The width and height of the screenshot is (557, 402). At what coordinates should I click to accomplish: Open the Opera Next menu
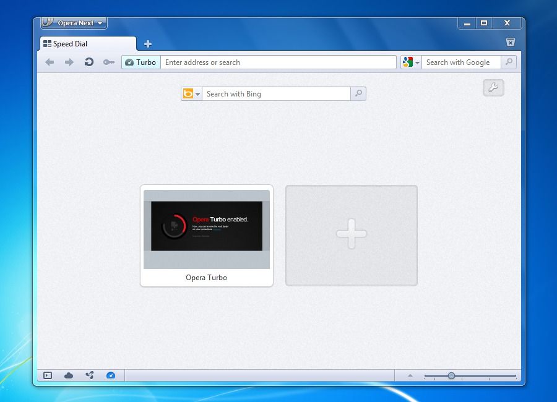(x=74, y=23)
